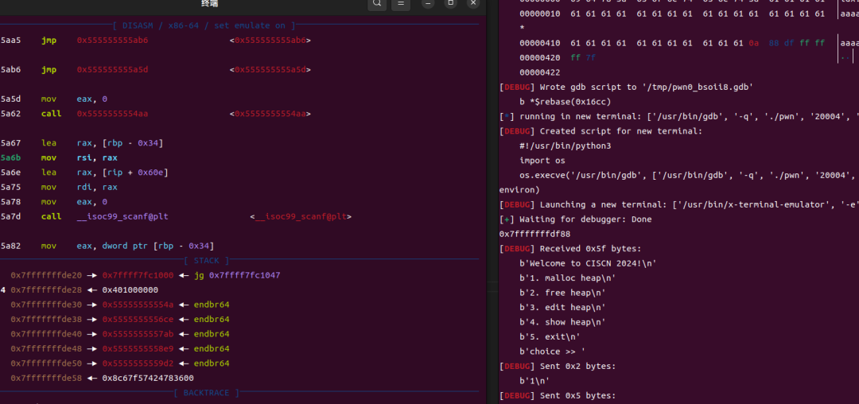Image resolution: width=859 pixels, height=404 pixels.
Task: Select the BACKTRACE section header
Action: 207,393
